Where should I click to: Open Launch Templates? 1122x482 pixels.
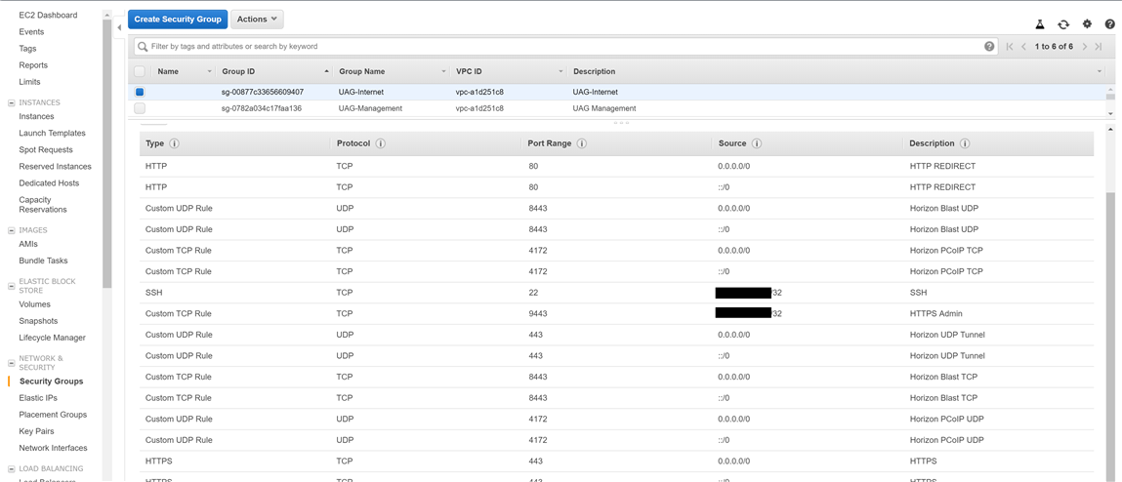[52, 133]
